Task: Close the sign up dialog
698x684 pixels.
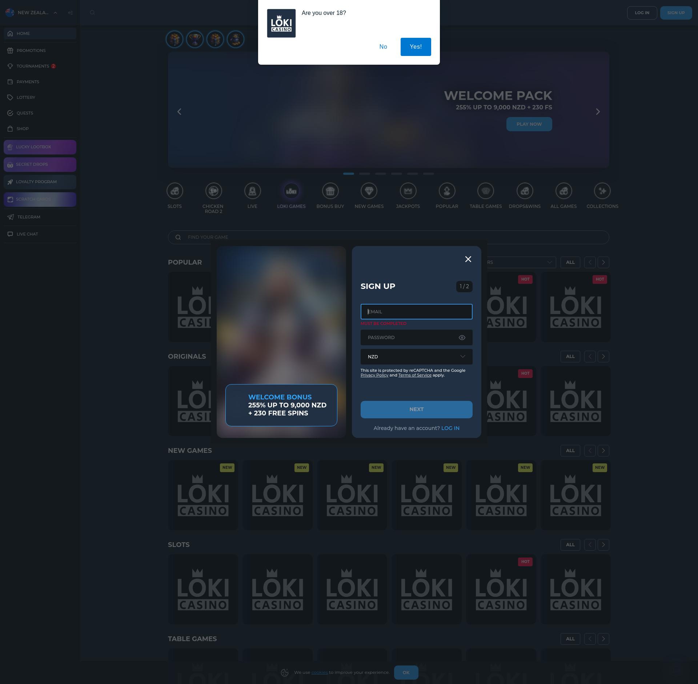Action: point(468,259)
